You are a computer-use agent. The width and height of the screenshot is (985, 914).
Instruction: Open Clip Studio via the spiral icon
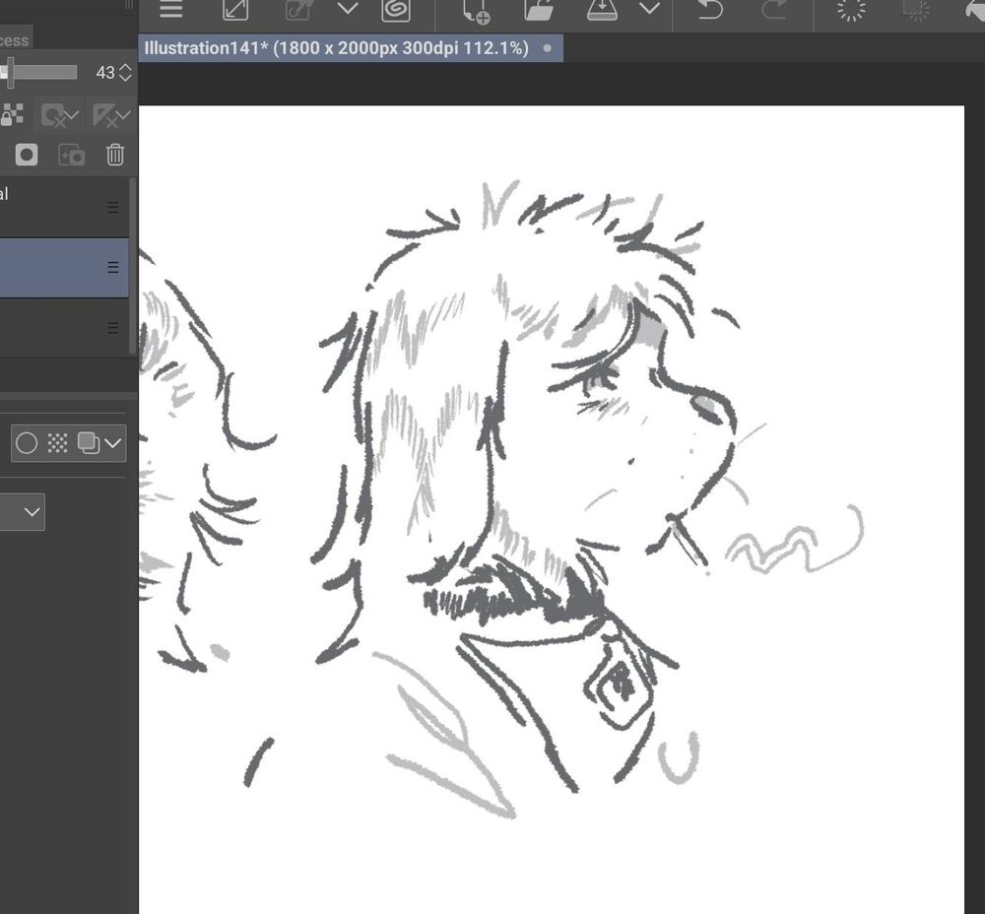click(x=396, y=10)
